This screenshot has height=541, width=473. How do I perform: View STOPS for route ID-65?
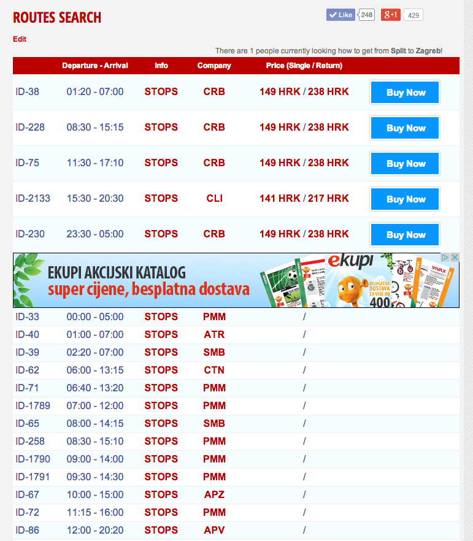tap(161, 423)
